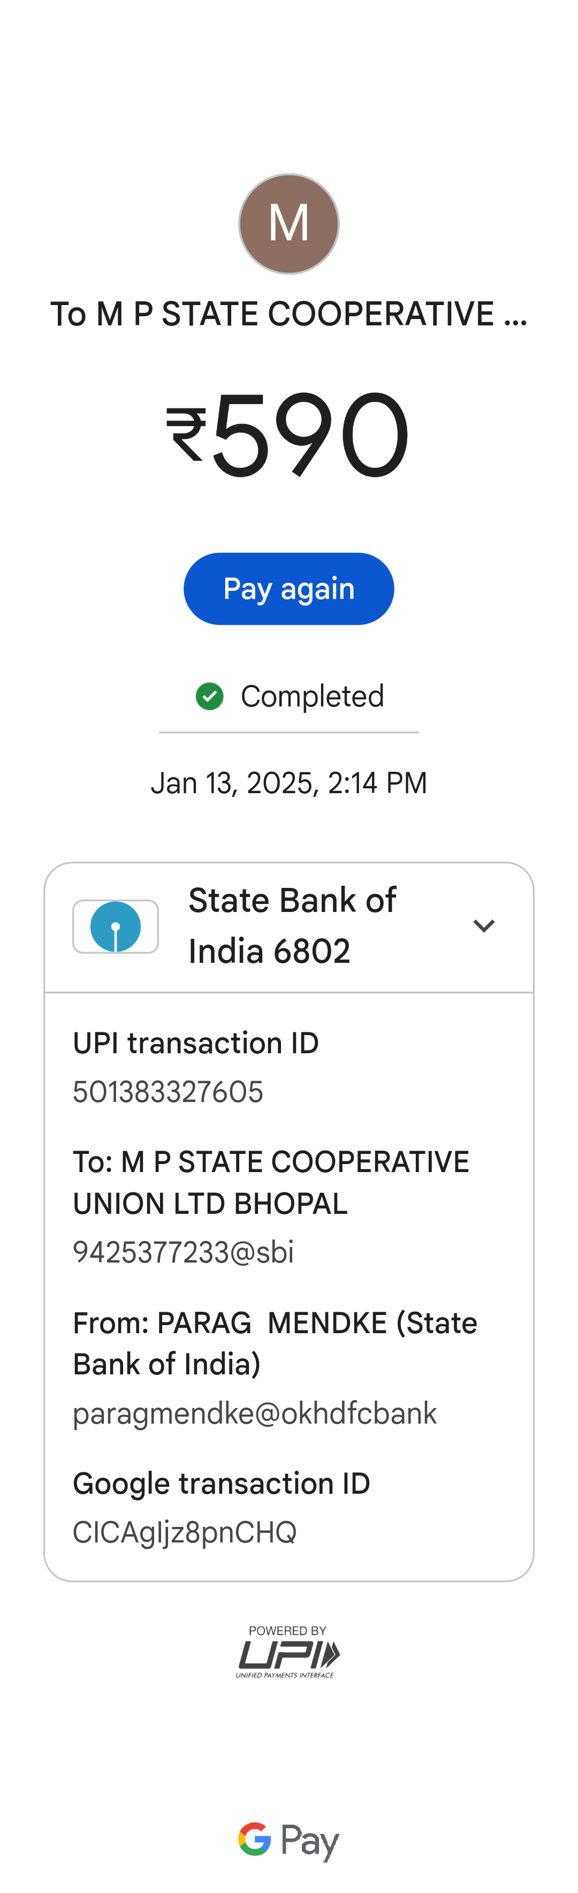Click the Completed status label

click(x=312, y=696)
